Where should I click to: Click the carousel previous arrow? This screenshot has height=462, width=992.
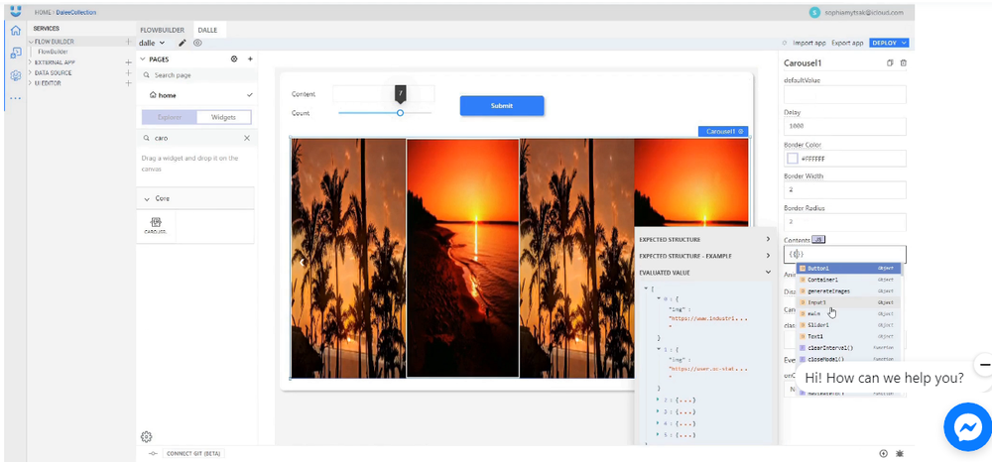tap(303, 262)
